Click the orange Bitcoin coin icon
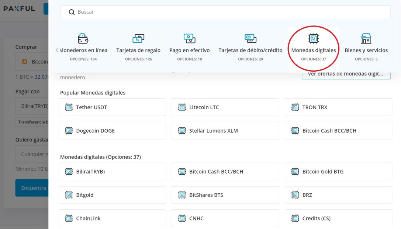The height and width of the screenshot is (229, 401). [x=25, y=62]
